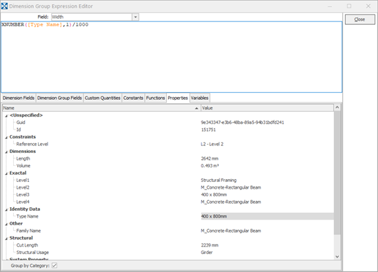Click the Id value 151751
The image size is (378, 272).
[208, 129]
